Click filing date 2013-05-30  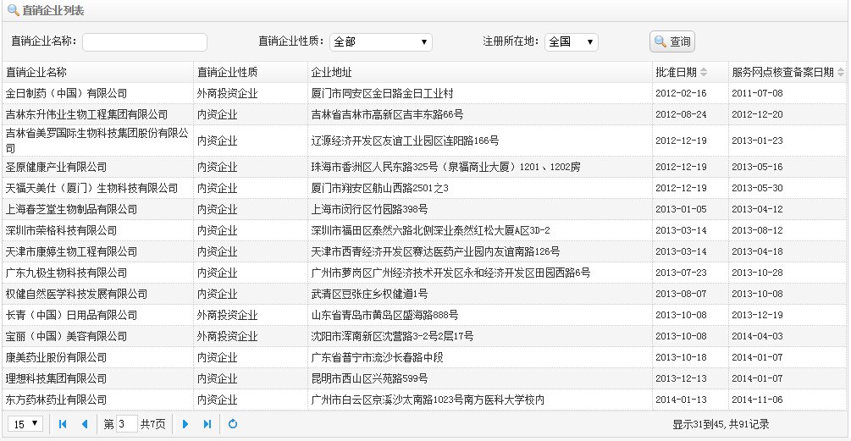click(x=757, y=188)
